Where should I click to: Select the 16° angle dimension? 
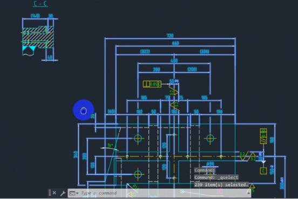111,145
